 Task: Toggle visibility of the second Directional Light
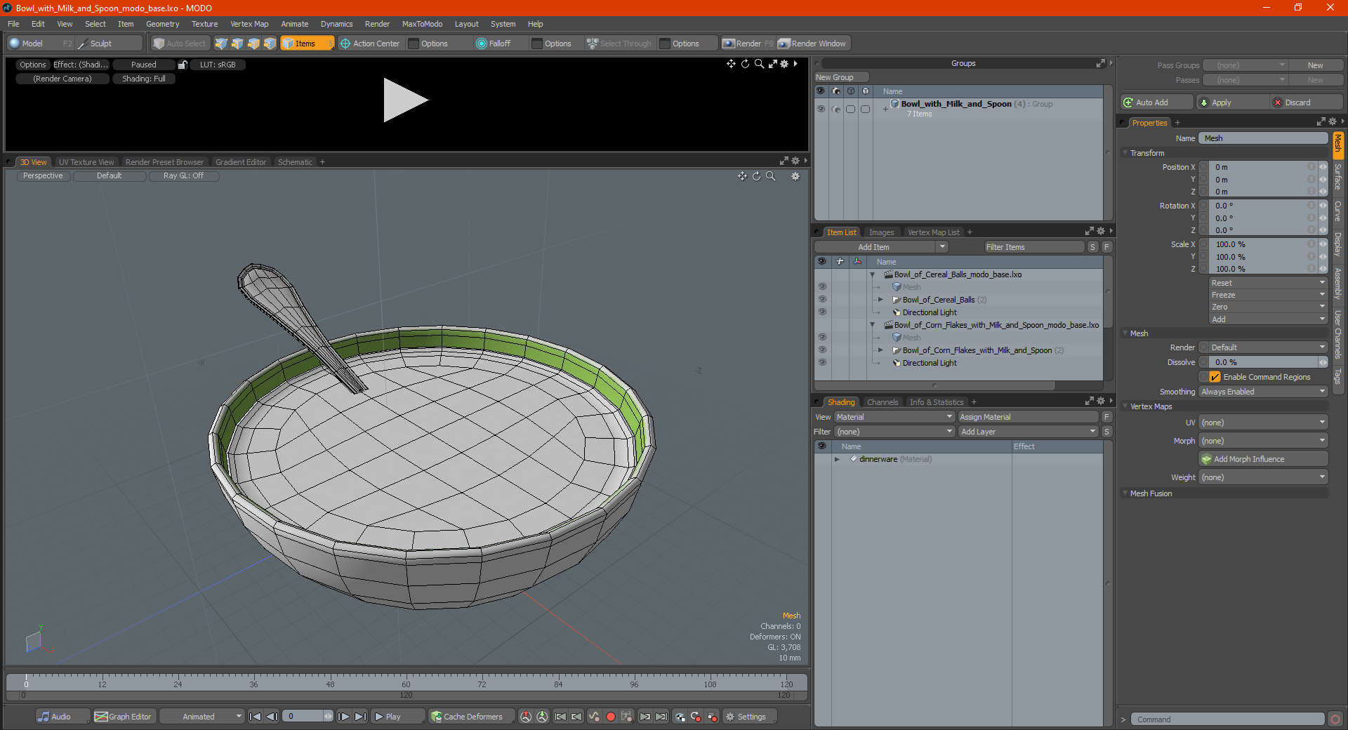pos(822,363)
